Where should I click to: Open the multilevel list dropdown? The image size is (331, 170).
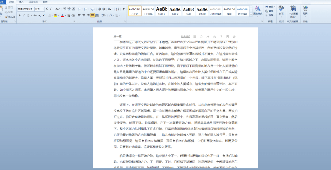pos(93,9)
